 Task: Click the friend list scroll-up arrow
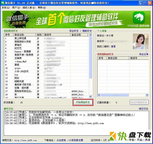pos(91,35)
